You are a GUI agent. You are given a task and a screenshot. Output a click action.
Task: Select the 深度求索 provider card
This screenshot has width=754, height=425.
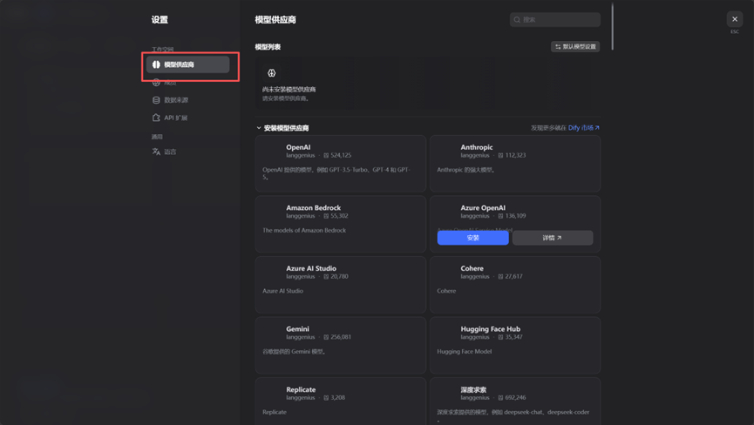tap(515, 401)
